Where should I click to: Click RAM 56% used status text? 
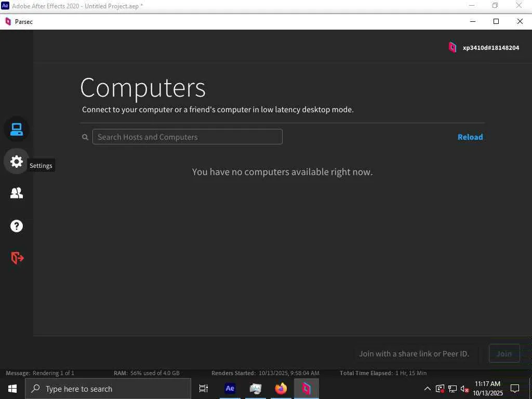pos(147,373)
